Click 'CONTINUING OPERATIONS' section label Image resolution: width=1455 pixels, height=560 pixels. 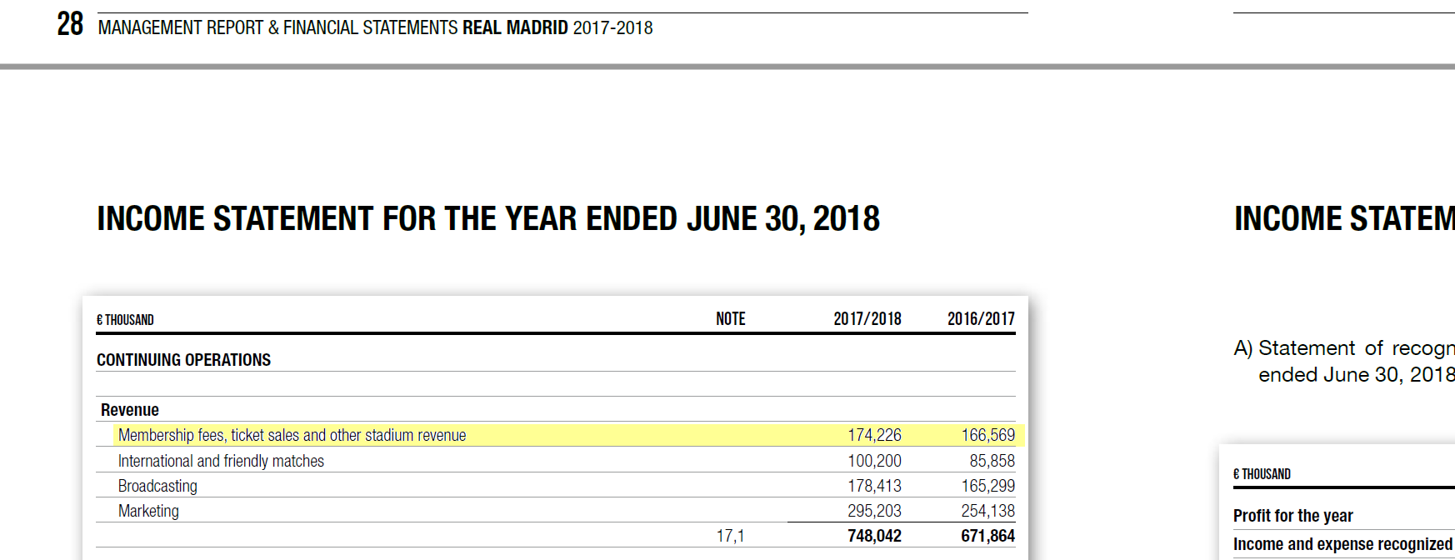[183, 360]
